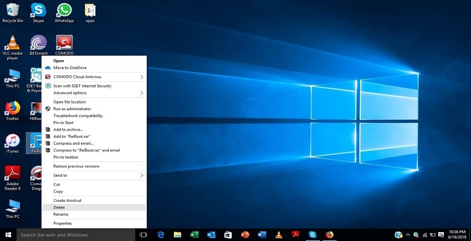Screen dimensions: 471x241
Task: Choose Move to OneDrive in context menu
Action: (x=94, y=68)
